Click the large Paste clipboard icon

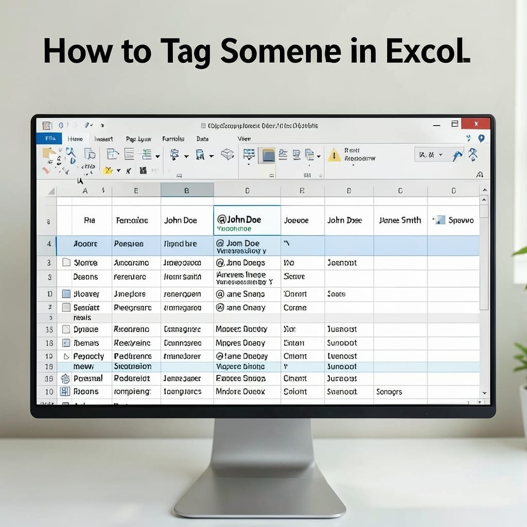tap(49, 154)
